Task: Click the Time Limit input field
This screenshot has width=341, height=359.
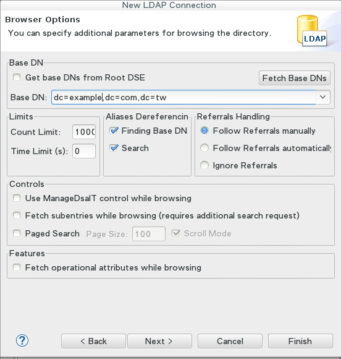Action: (84, 151)
